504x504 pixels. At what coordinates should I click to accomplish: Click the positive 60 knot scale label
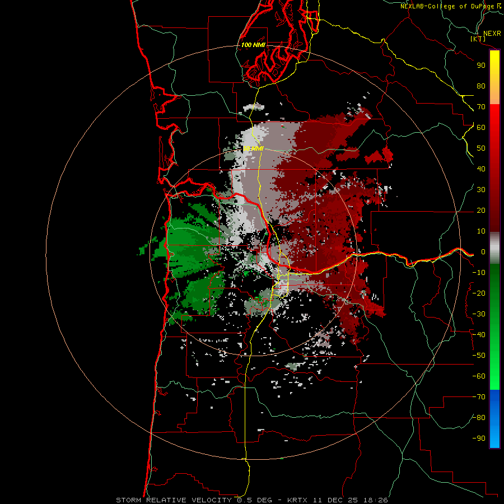click(x=481, y=127)
